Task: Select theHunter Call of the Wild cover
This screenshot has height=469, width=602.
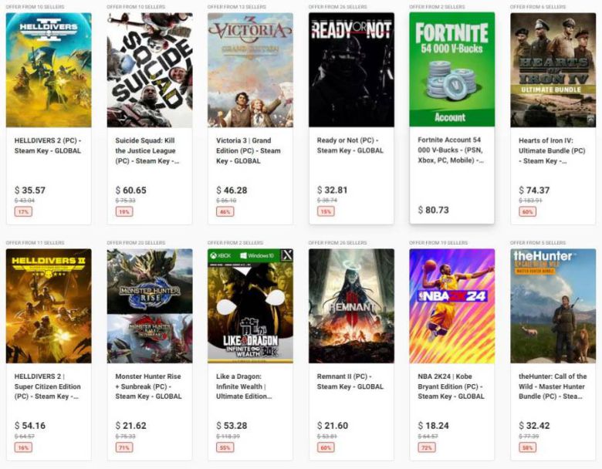Action: 553,306
